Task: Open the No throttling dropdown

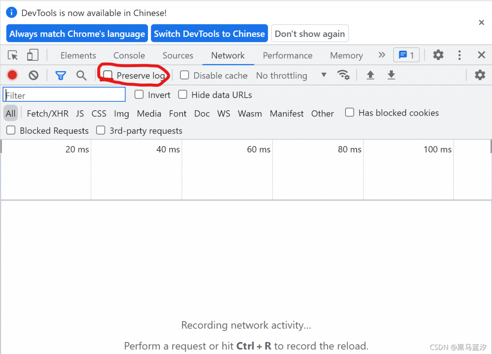Action: click(x=291, y=75)
